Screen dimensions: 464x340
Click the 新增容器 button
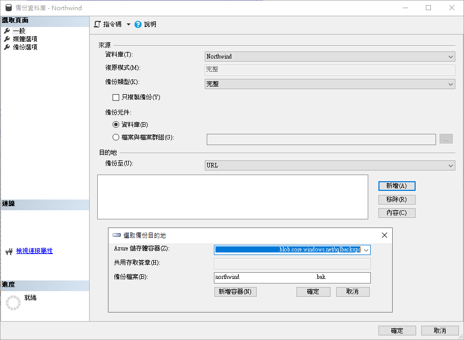point(235,292)
